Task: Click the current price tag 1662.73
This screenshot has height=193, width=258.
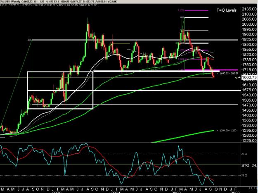Action: click(249, 77)
